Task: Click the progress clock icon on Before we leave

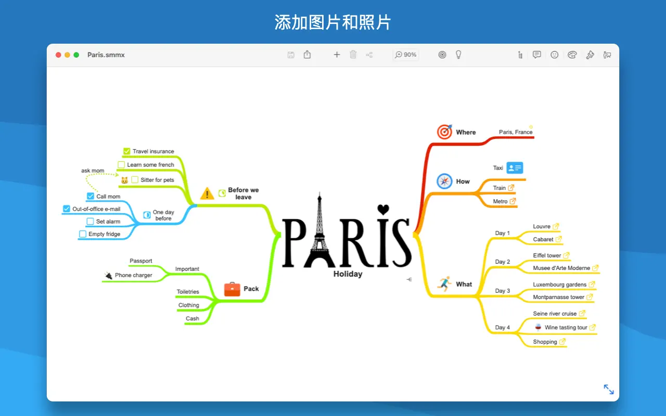Action: (x=222, y=193)
